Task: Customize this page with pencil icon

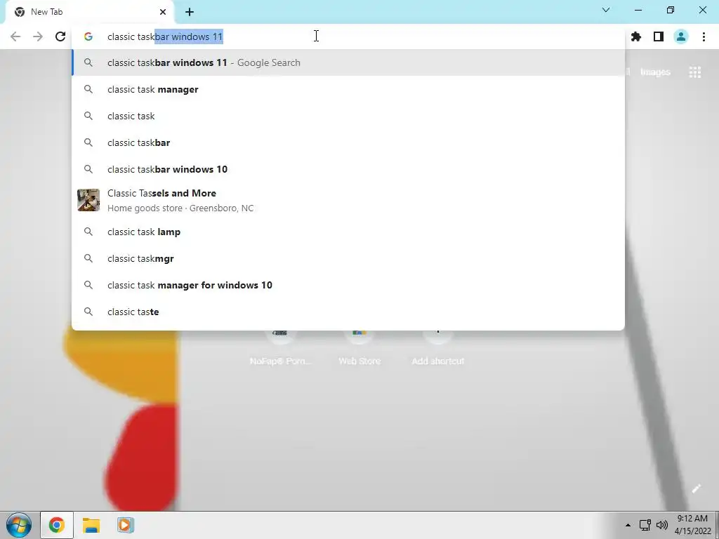Action: tap(696, 488)
